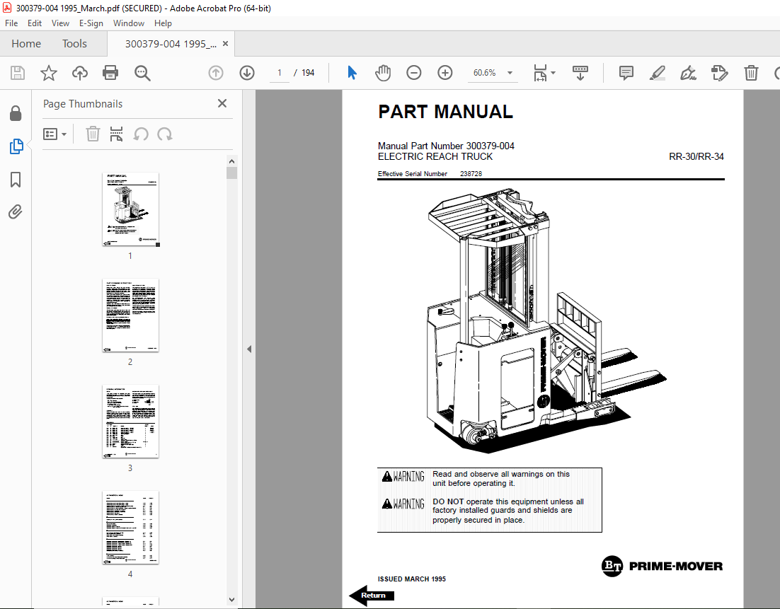Open the zoom level dropdown
The width and height of the screenshot is (780, 609).
(510, 73)
